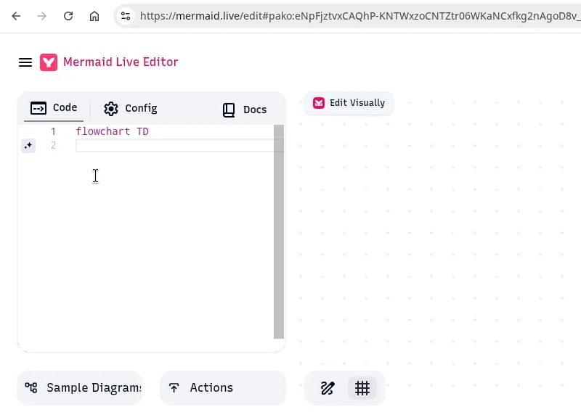Click the browser home icon
Viewport: 581px width, 420px height.
(94, 16)
